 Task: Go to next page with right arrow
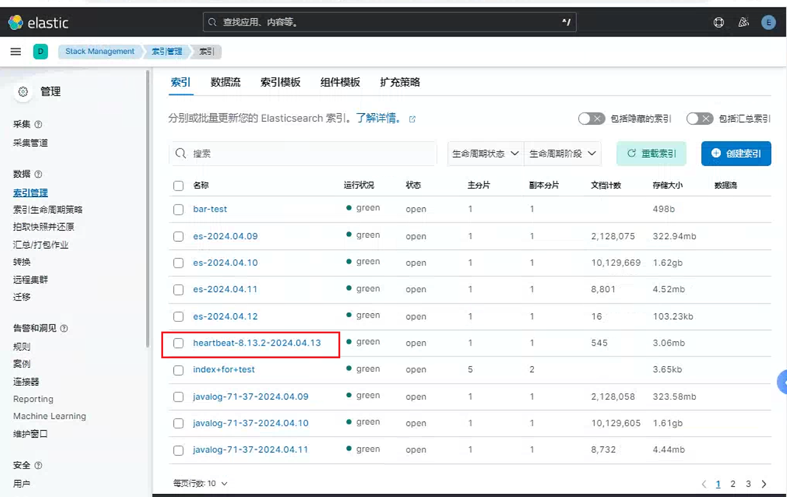764,484
